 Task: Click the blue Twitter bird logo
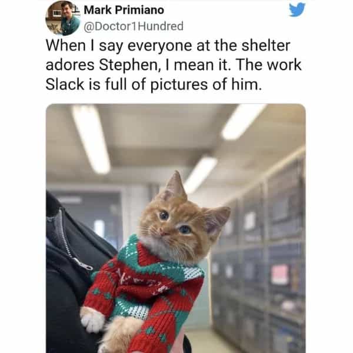[x=297, y=9]
